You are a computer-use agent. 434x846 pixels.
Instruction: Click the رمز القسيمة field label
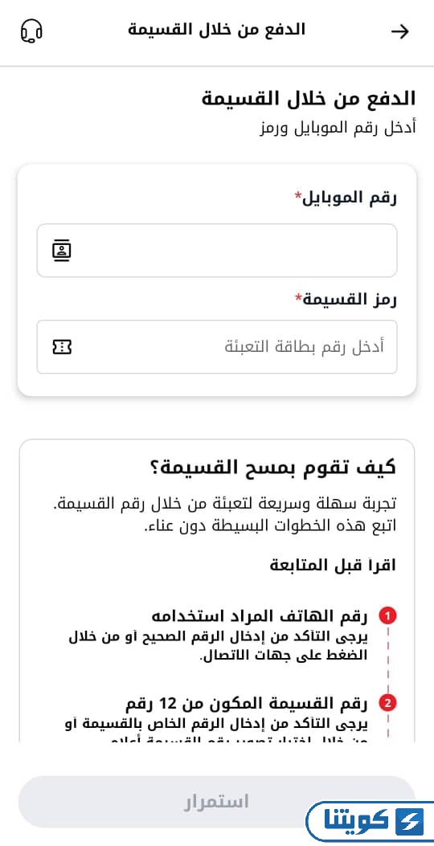(x=345, y=299)
